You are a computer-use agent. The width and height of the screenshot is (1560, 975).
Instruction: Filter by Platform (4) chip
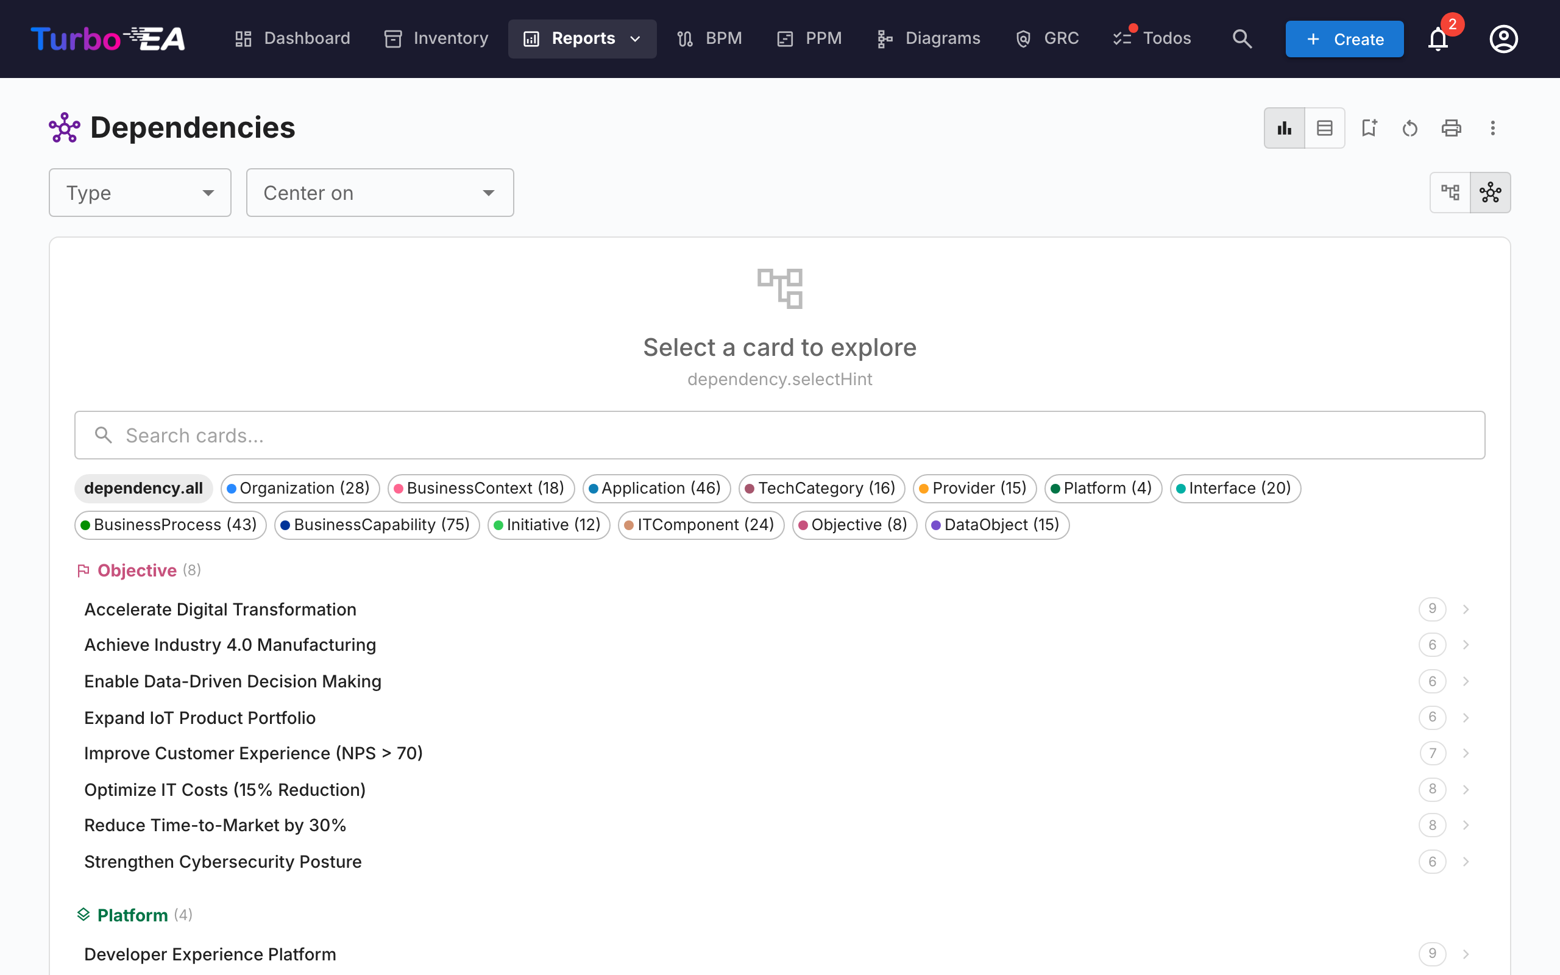1103,488
